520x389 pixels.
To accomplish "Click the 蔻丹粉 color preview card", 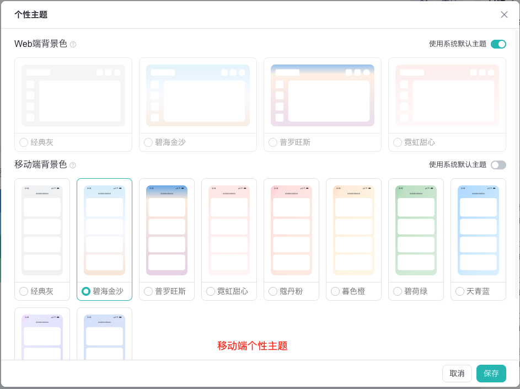I will tap(291, 232).
